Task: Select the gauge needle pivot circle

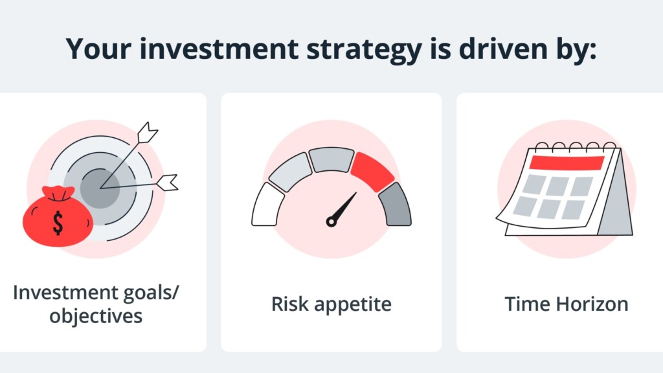Action: click(x=331, y=221)
